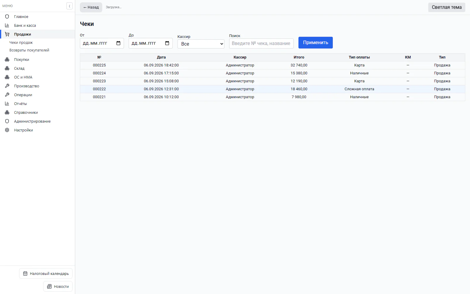
Task: Switch to Светлая тема
Action: (x=446, y=7)
